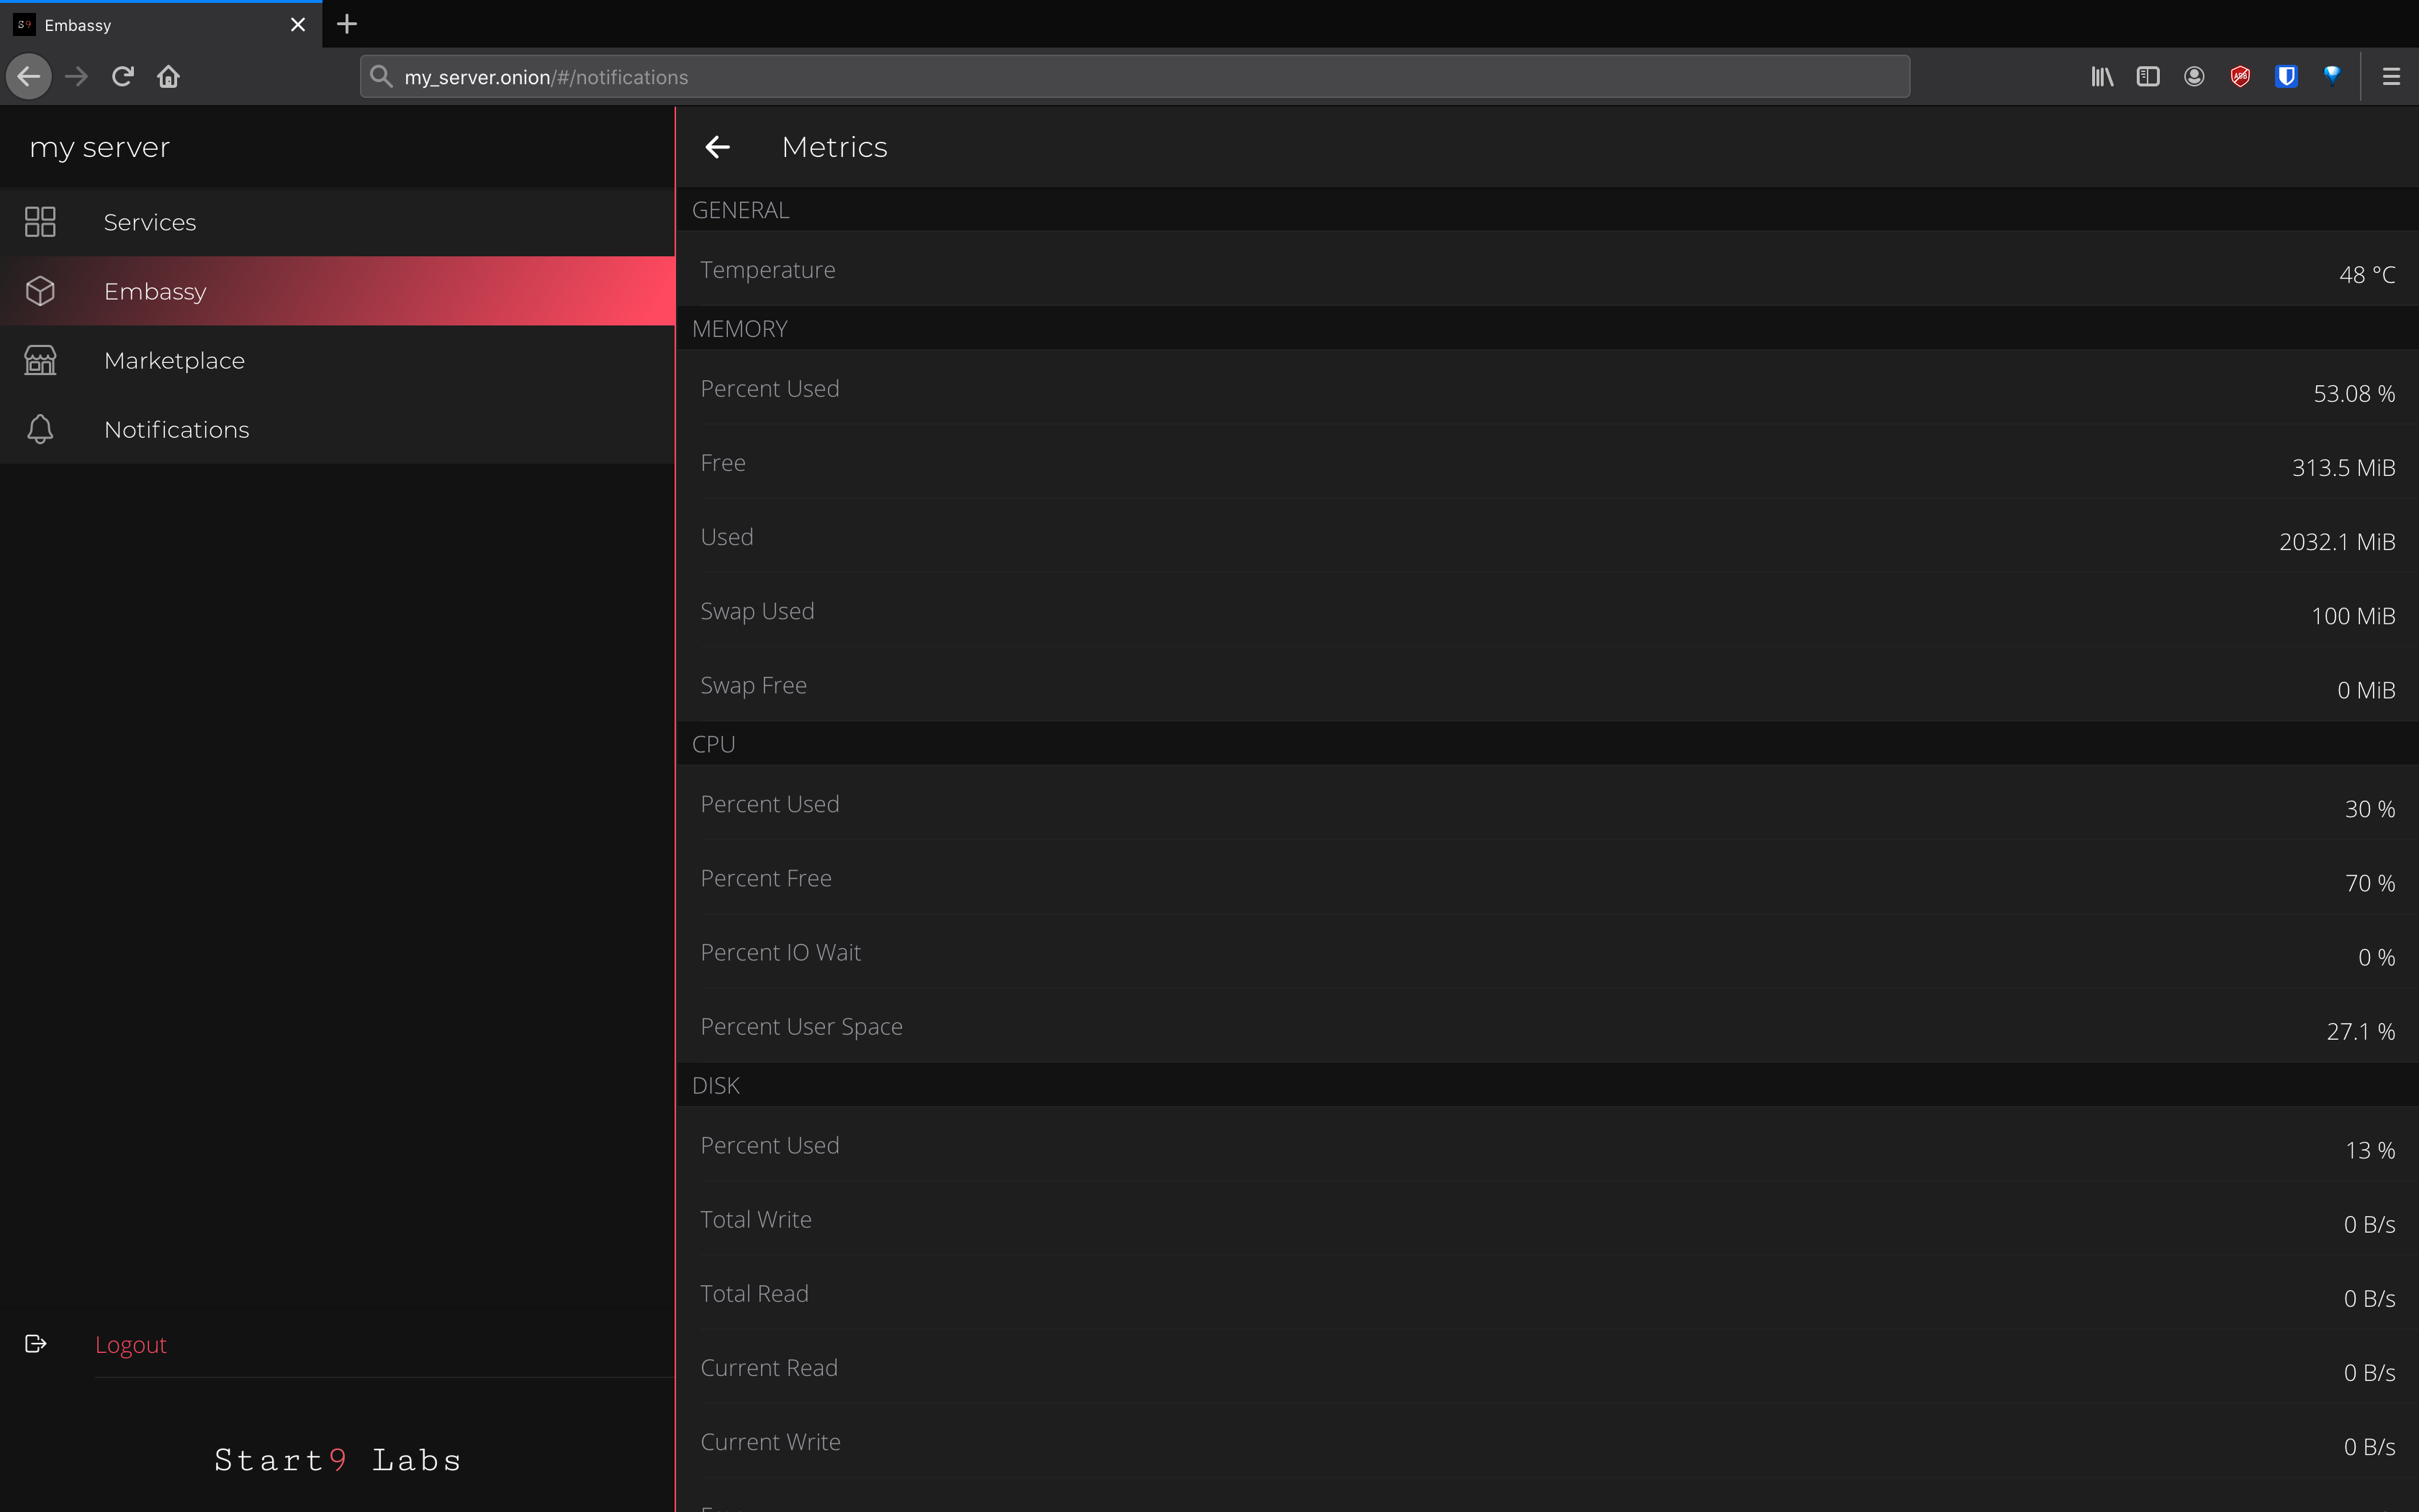Click the Embassy cube icon
Image resolution: width=2419 pixels, height=1512 pixels.
tap(40, 291)
